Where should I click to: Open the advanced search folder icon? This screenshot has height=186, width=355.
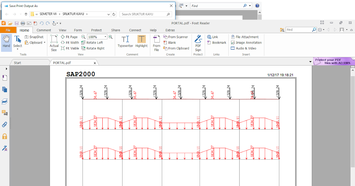coord(283,30)
